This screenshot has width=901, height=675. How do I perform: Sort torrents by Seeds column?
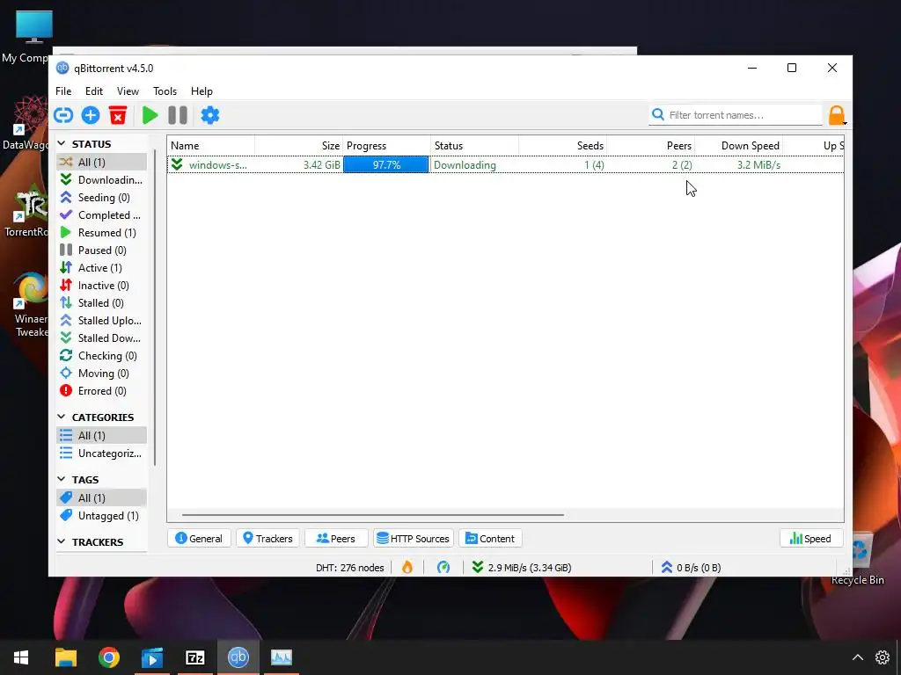pos(562,146)
